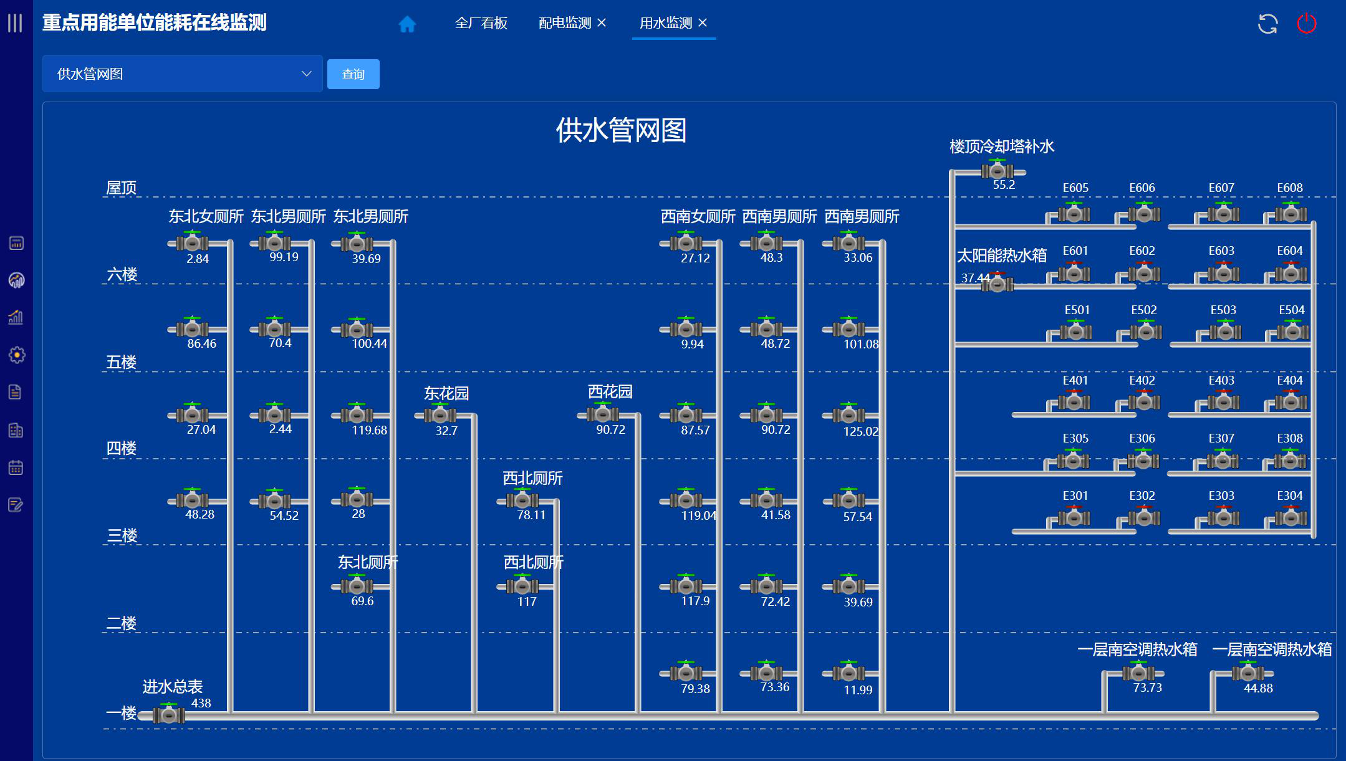Close the 配电监测 tab
The image size is (1346, 761).
(602, 22)
